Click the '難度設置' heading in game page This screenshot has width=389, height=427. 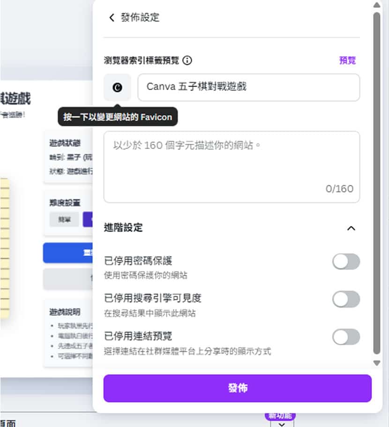[x=65, y=203]
